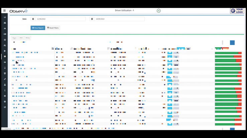Open the user profile sidebar icon
The height and width of the screenshot is (138, 247).
pos(5,85)
